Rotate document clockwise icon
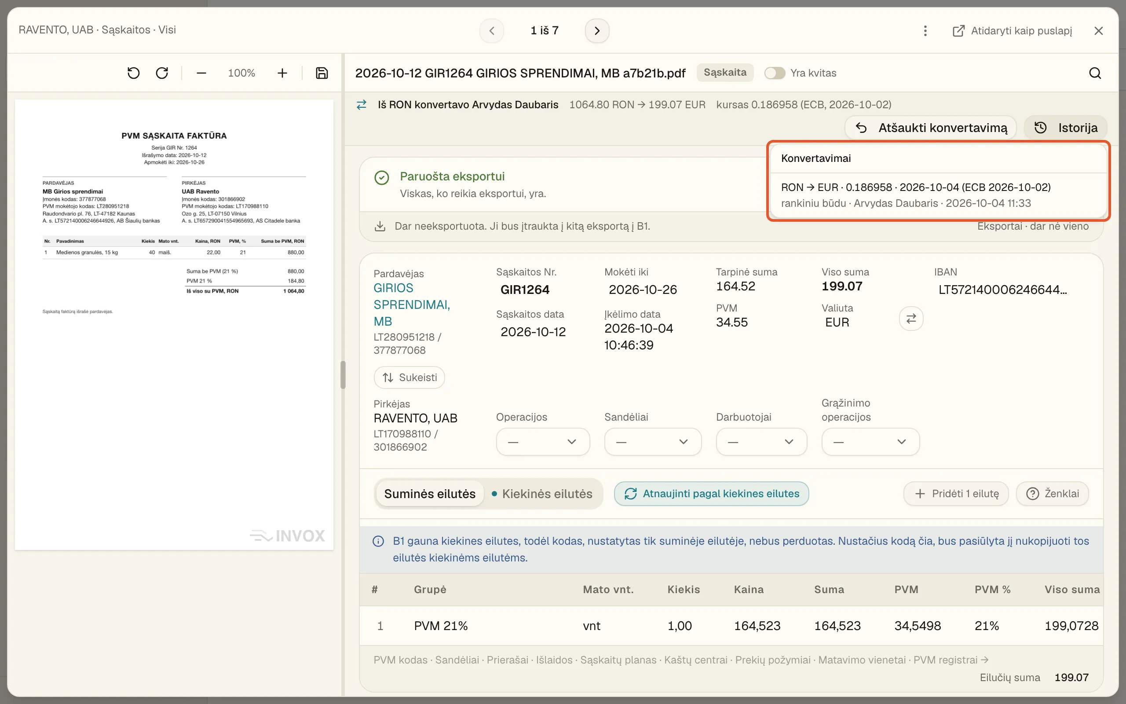 (x=162, y=73)
